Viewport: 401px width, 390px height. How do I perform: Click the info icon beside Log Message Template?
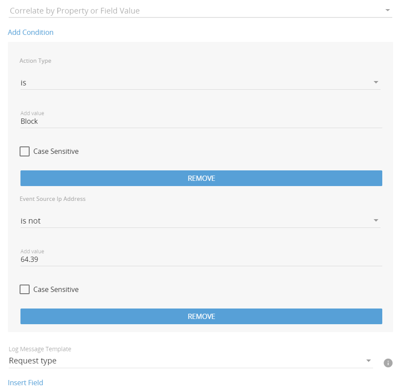[388, 363]
